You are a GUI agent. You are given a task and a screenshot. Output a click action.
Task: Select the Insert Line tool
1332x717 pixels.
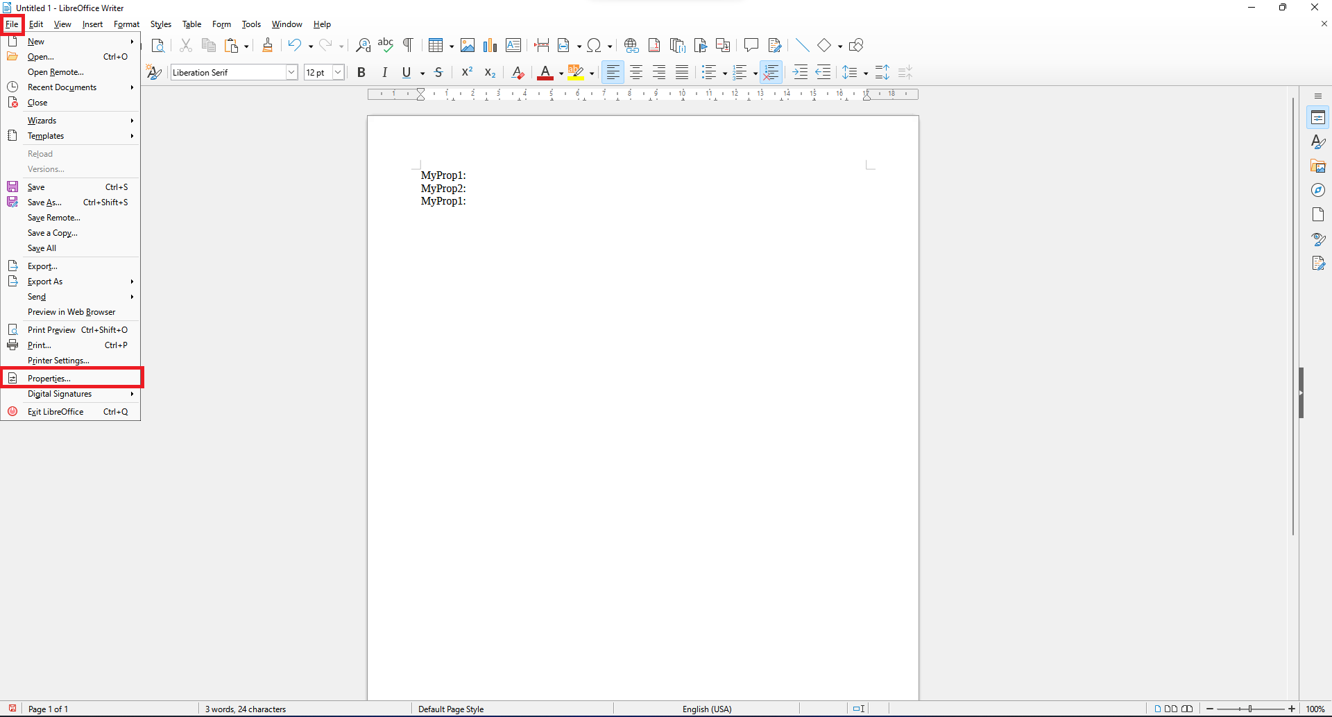click(x=803, y=46)
